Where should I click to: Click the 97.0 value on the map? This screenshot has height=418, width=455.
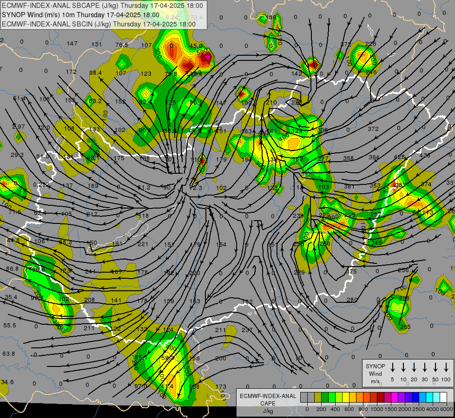[x=141, y=386]
